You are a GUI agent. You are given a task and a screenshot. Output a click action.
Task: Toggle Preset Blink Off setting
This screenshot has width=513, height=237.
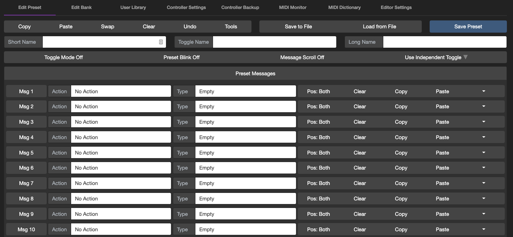coord(181,57)
